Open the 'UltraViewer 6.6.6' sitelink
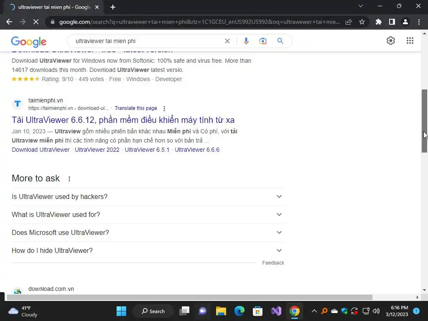Viewport: 428px width, 321px height. click(197, 150)
